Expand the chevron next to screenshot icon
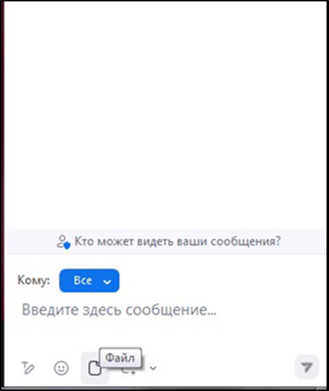Image resolution: width=329 pixels, height=391 pixels. [x=153, y=368]
